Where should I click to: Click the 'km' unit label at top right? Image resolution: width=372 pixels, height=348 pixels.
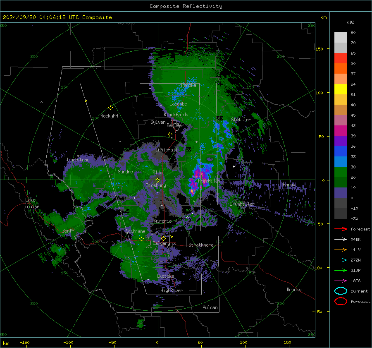[x=323, y=17]
